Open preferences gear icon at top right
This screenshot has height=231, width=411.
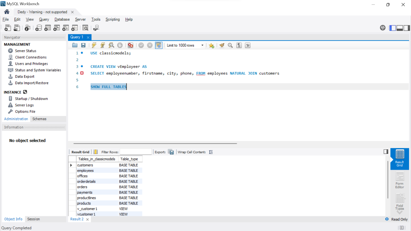[383, 28]
